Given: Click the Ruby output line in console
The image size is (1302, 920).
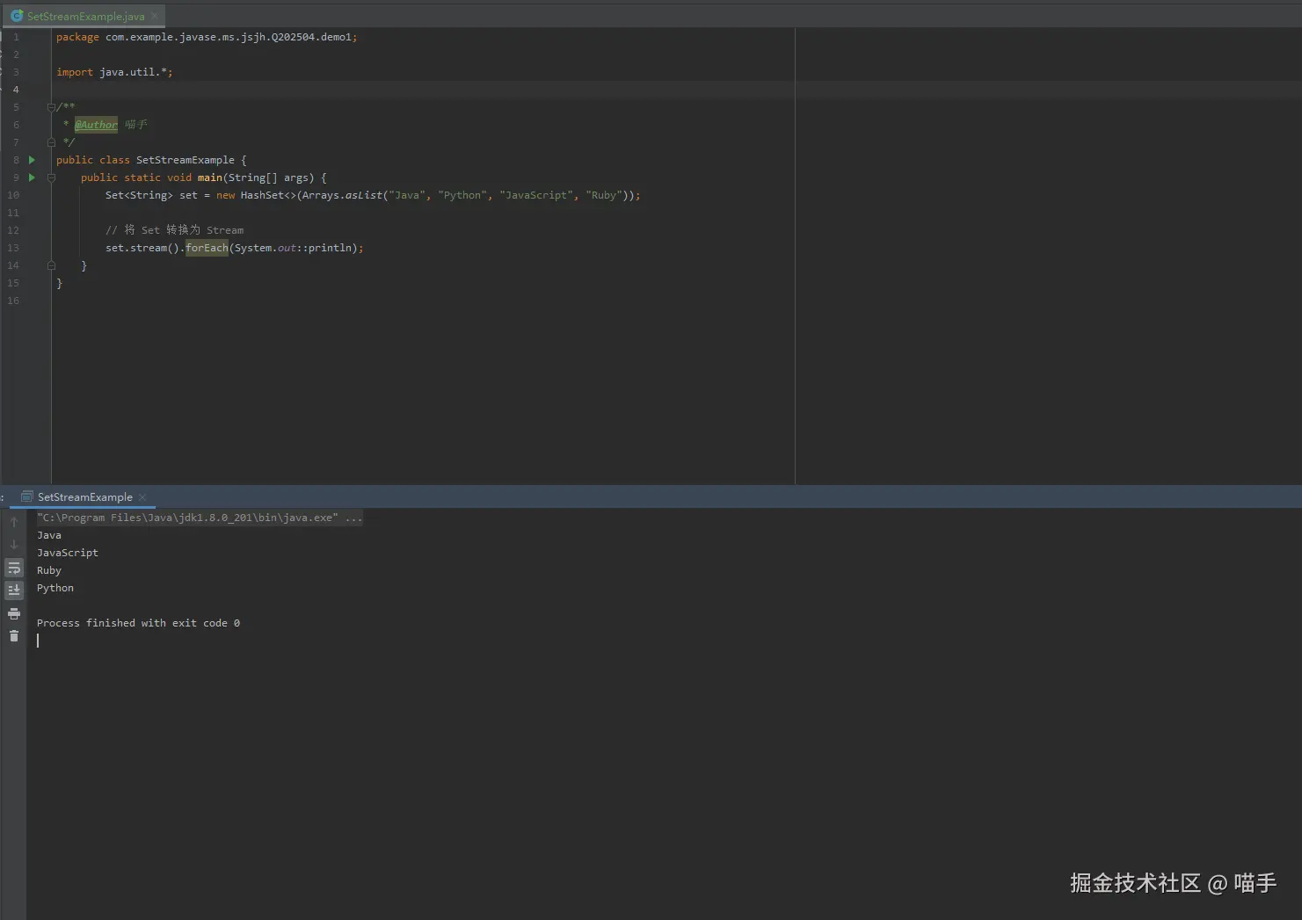Looking at the screenshot, I should pyautogui.click(x=49, y=570).
